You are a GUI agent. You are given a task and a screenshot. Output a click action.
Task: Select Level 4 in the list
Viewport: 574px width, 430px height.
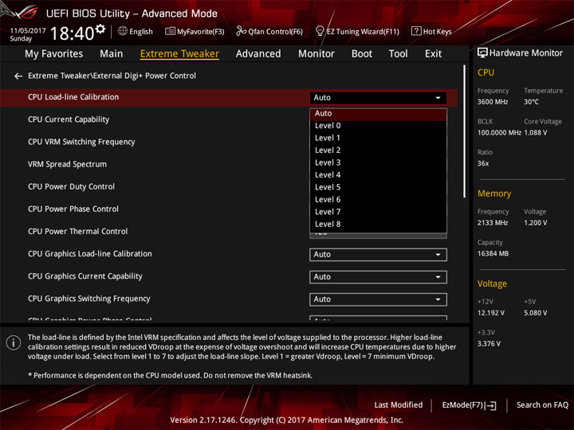point(378,175)
